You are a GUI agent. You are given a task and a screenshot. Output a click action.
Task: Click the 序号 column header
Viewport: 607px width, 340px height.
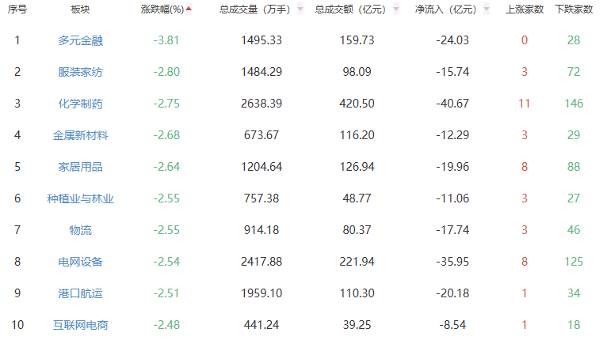17,10
